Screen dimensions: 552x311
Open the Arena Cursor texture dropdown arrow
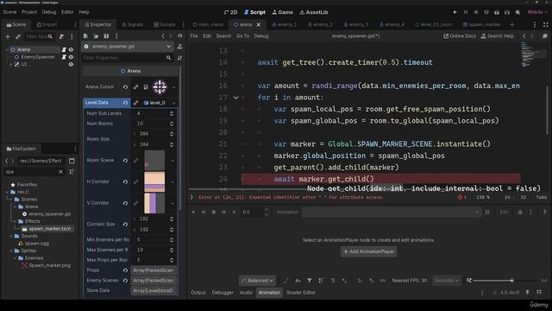(x=173, y=87)
